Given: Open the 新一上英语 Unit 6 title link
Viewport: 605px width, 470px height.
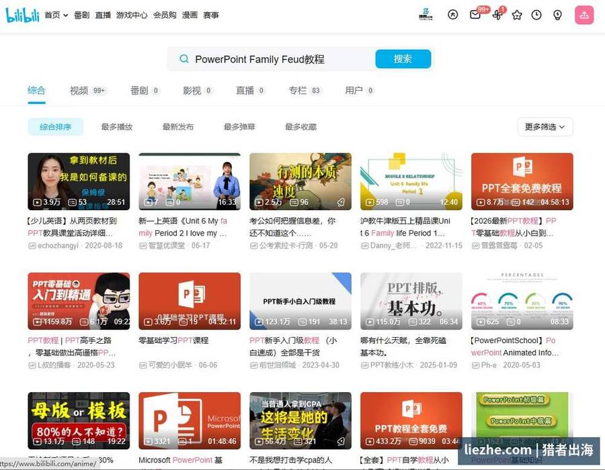Looking at the screenshot, I should [183, 227].
